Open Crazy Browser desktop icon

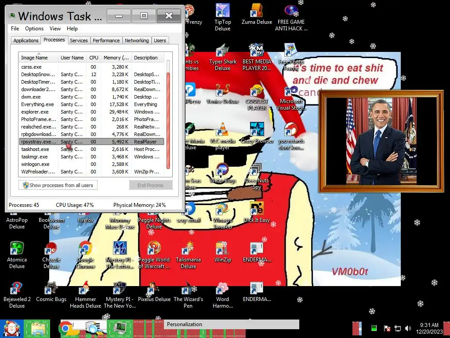[257, 133]
